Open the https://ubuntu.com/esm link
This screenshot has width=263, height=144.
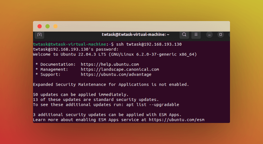point(176,120)
